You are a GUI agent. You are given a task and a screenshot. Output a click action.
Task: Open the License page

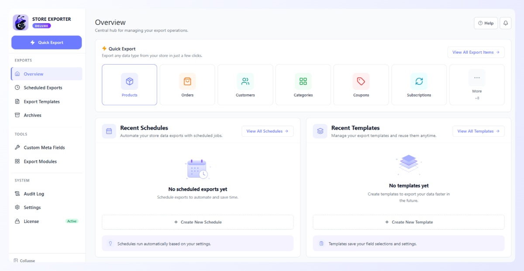46,221
